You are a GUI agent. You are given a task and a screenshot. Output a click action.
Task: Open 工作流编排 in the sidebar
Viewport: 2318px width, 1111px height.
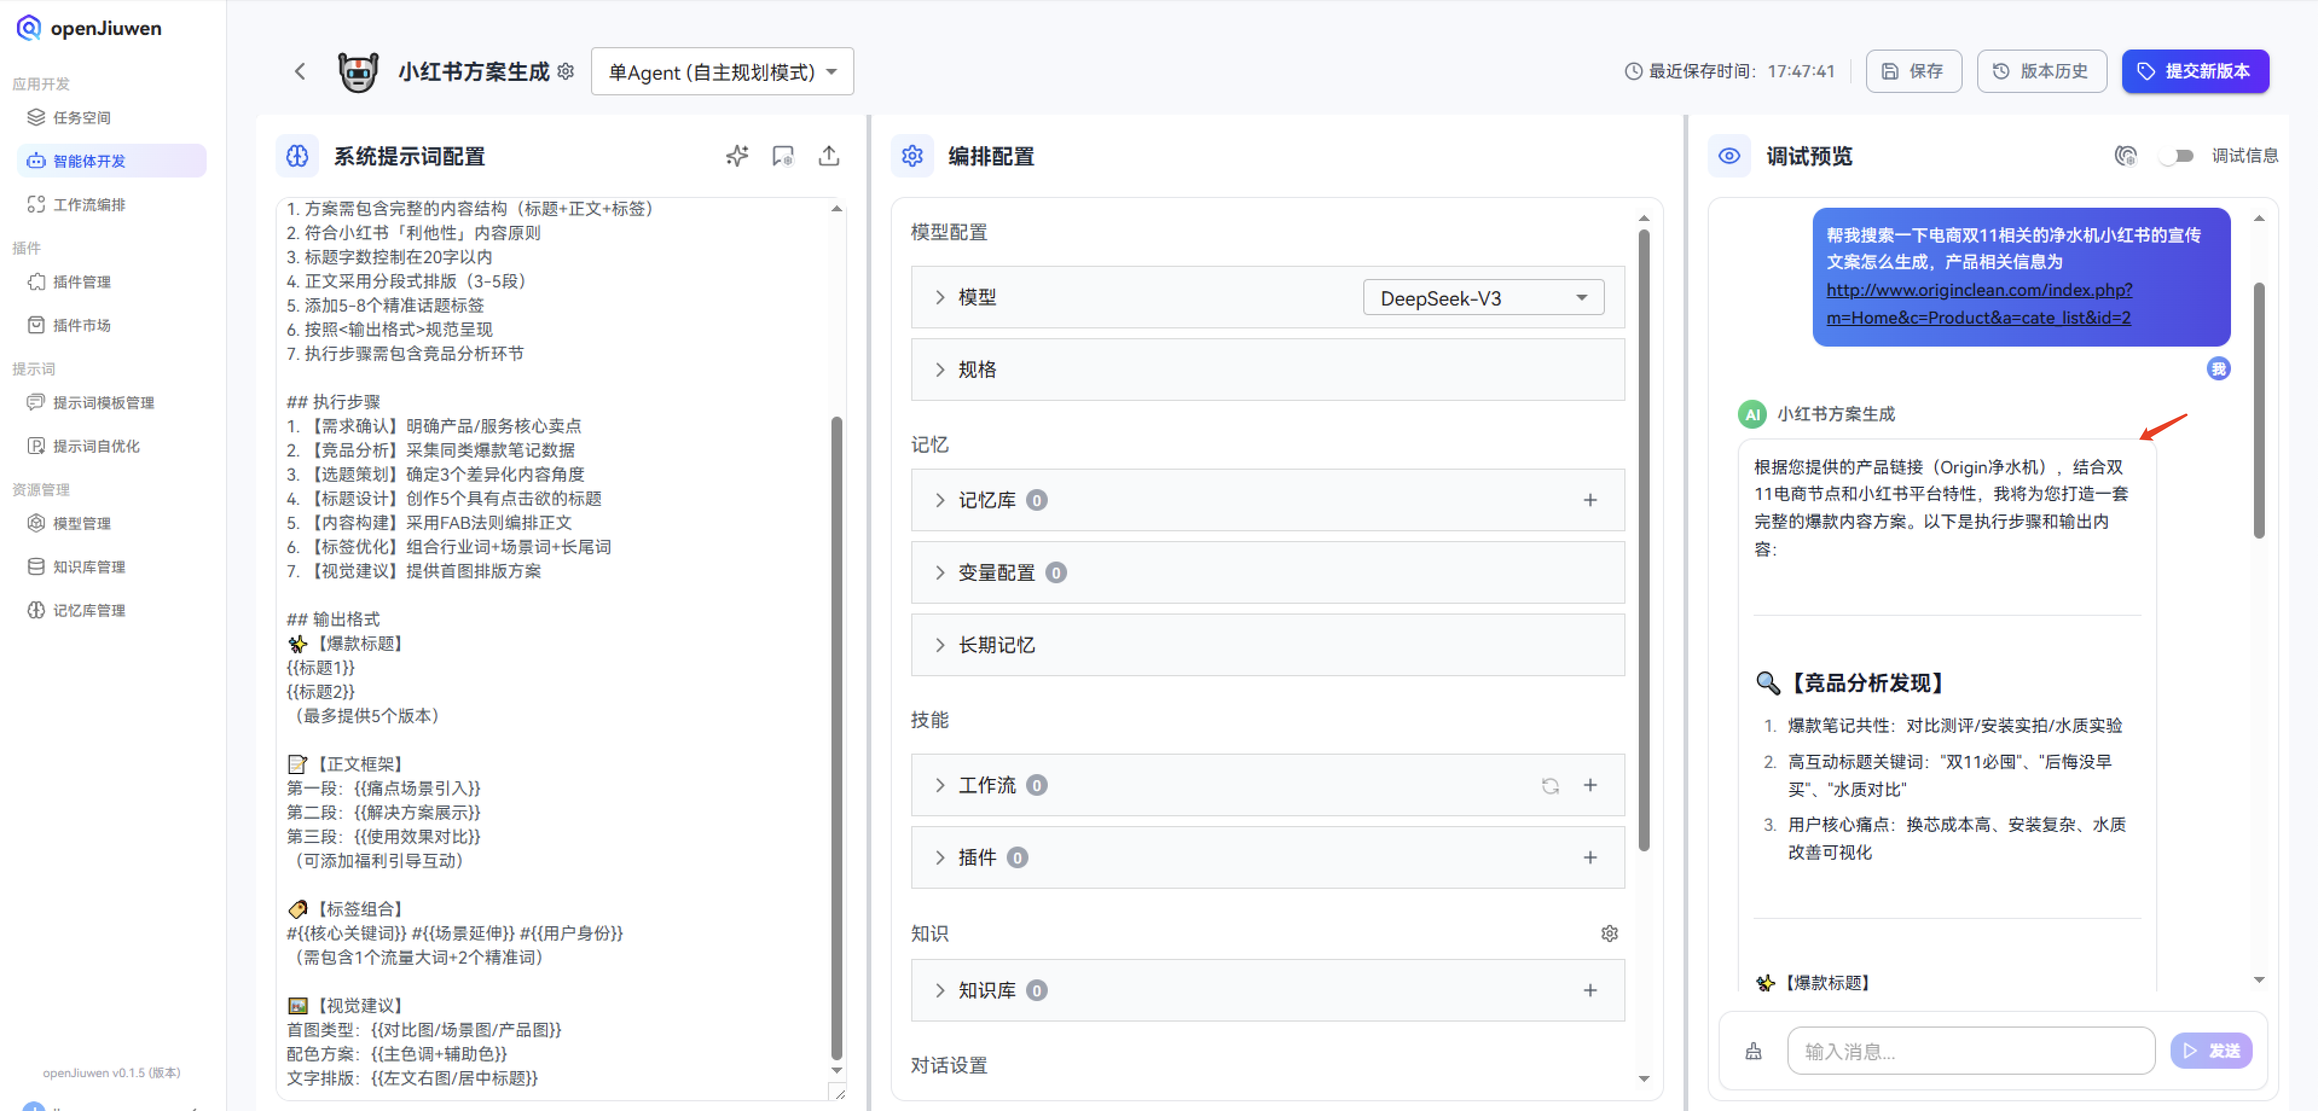click(89, 204)
